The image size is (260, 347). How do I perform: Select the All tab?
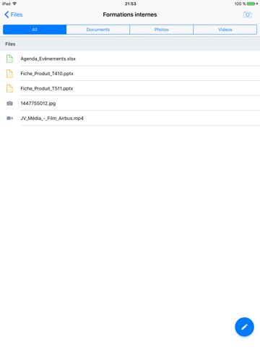[x=35, y=30]
